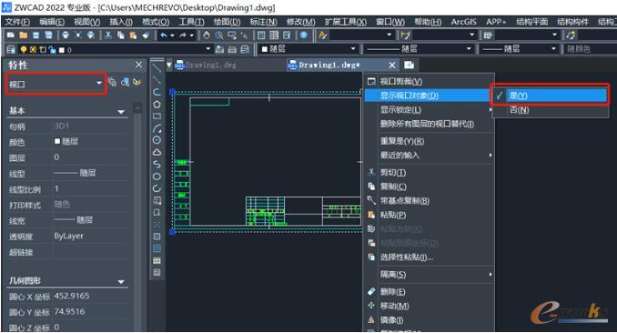Select the Table tool in draw toolbar

tap(157, 260)
